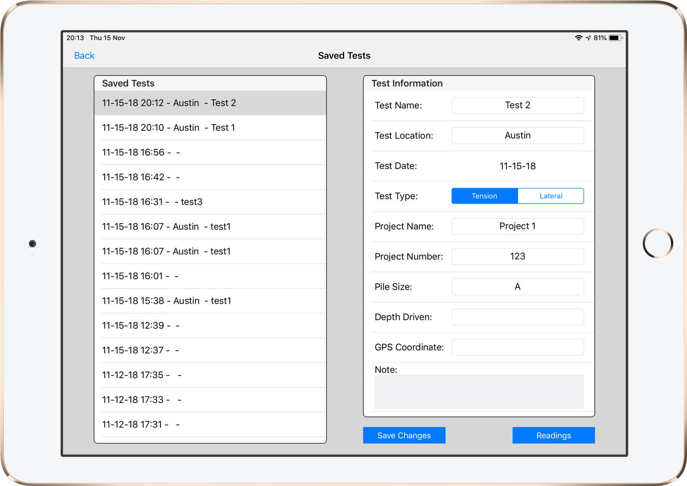Focus the GPS Coordinate field
Image resolution: width=687 pixels, height=486 pixels.
coord(518,347)
